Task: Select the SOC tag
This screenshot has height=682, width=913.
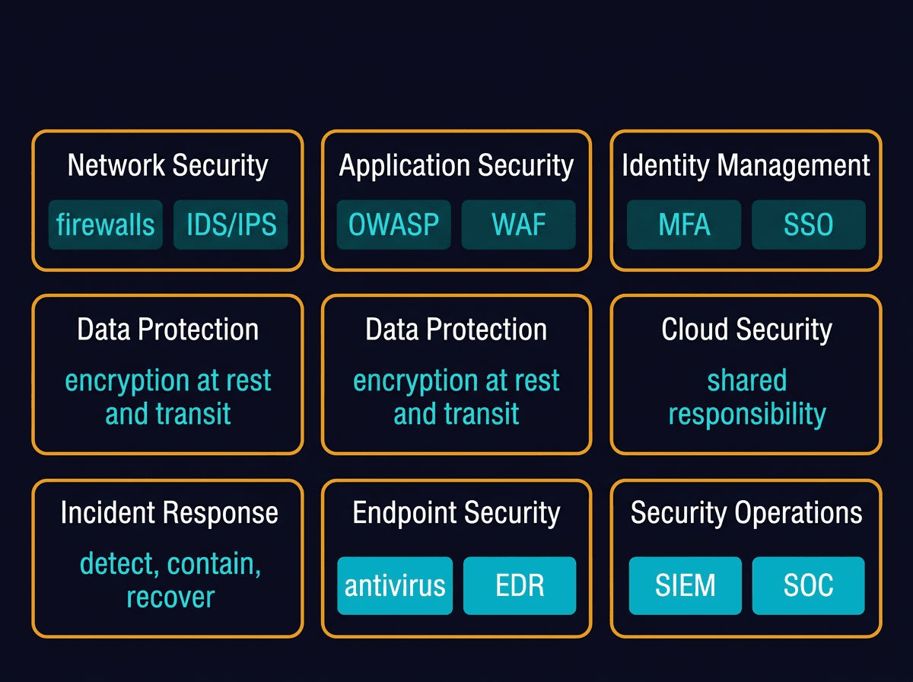Action: tap(809, 585)
